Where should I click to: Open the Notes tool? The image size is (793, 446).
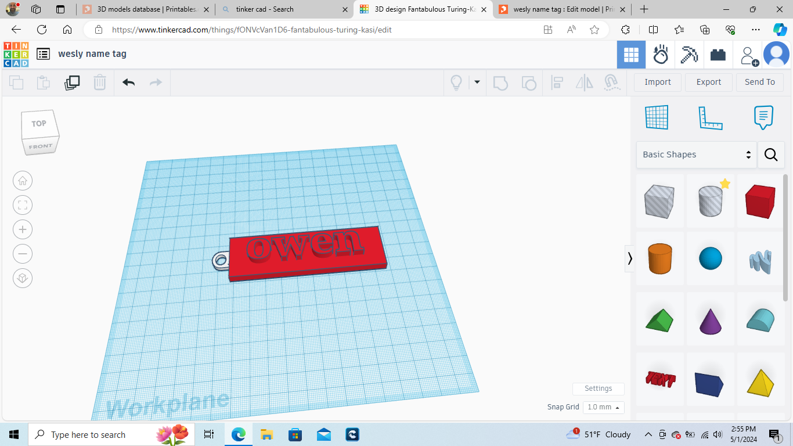(763, 117)
